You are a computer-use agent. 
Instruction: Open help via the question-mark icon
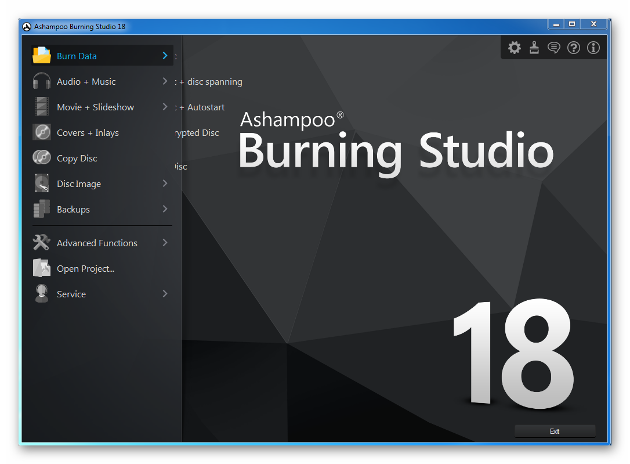pyautogui.click(x=573, y=48)
